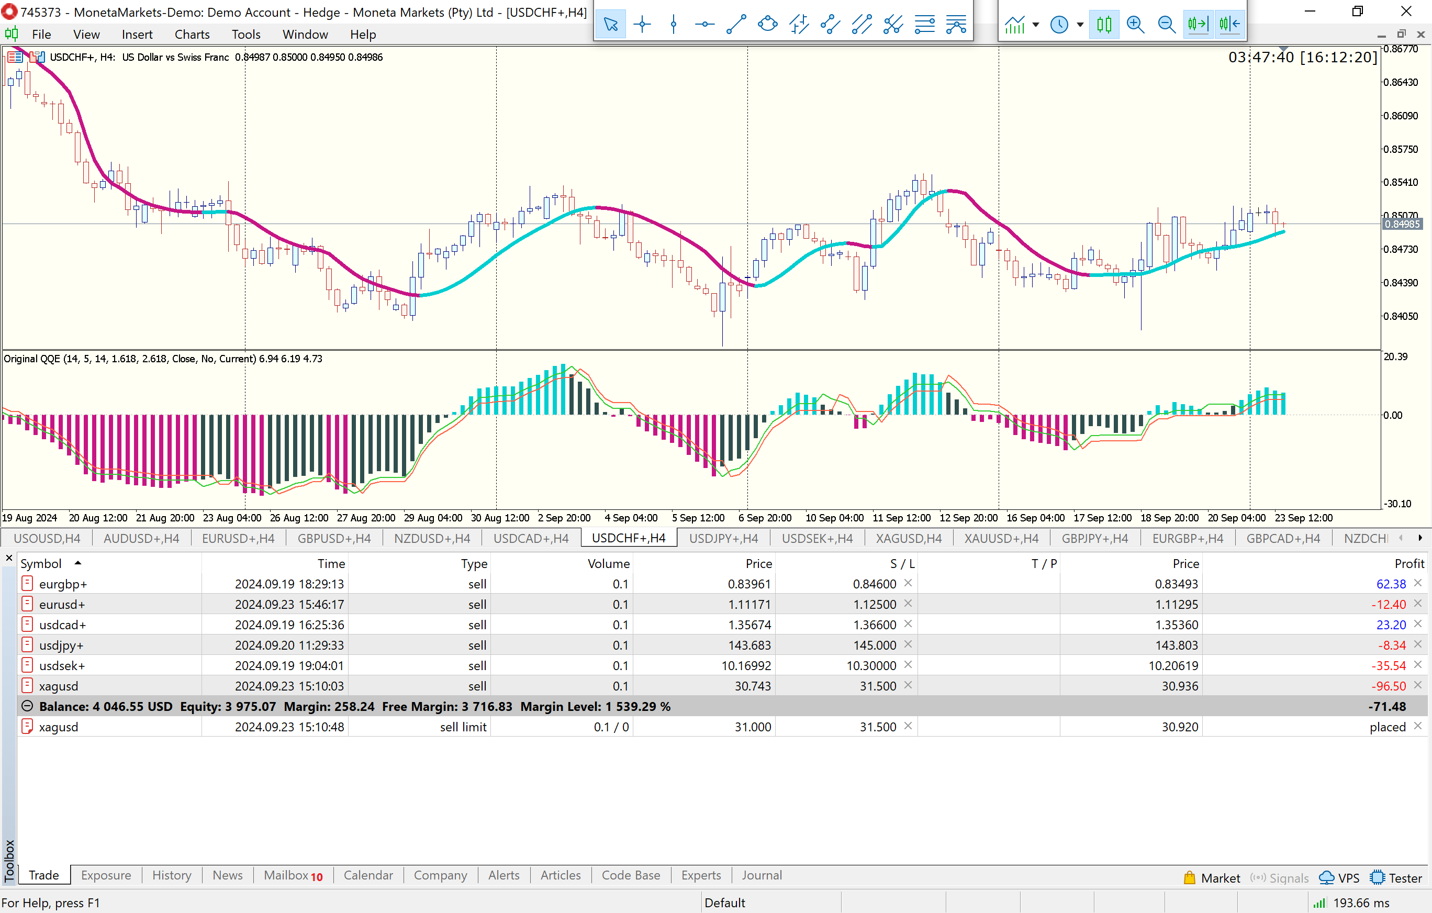The image size is (1432, 913).
Task: Open the Charts menu
Action: pos(192,35)
